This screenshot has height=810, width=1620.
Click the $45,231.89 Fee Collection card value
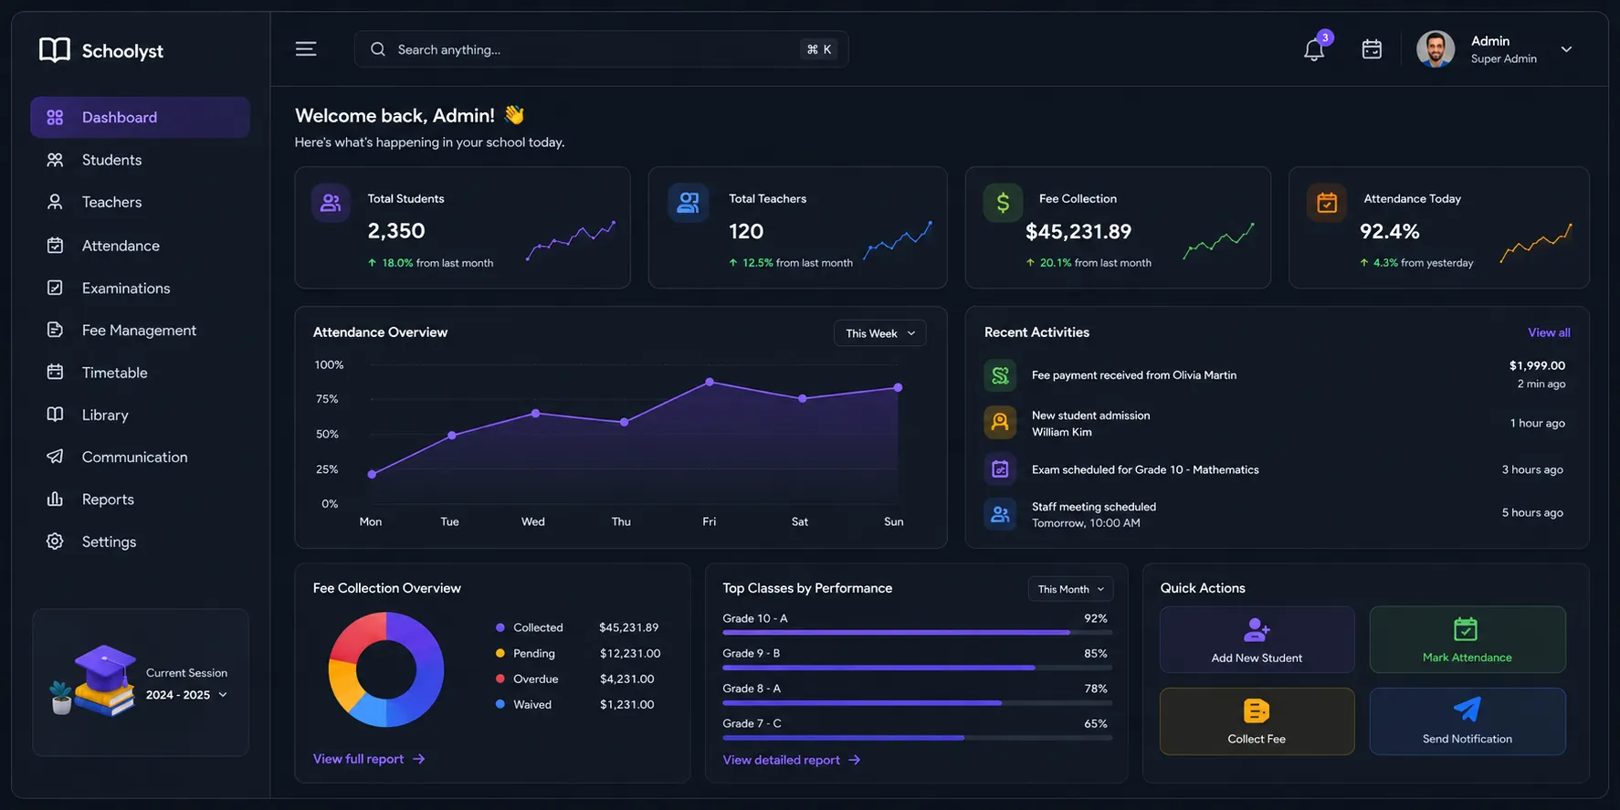coord(1078,231)
